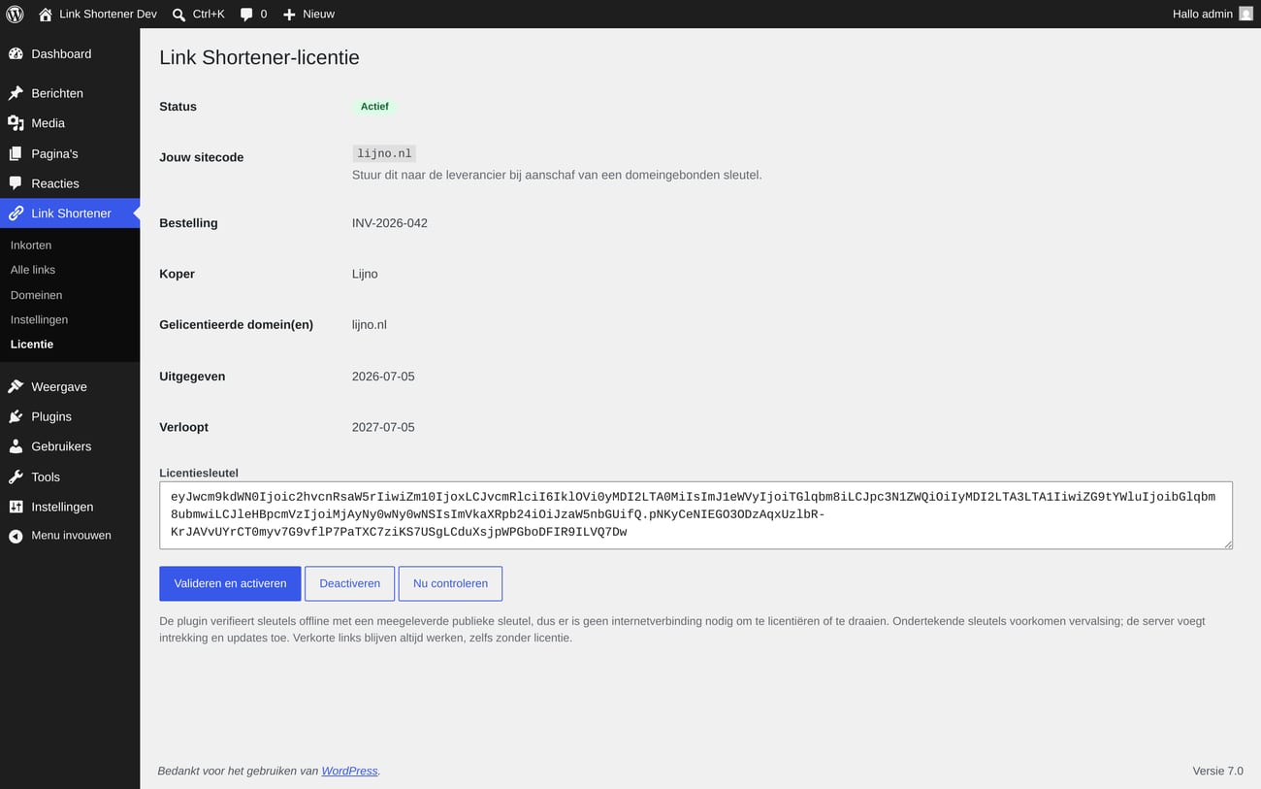The width and height of the screenshot is (1261, 789).
Task: Click the home icon in admin bar
Action: tap(46, 15)
